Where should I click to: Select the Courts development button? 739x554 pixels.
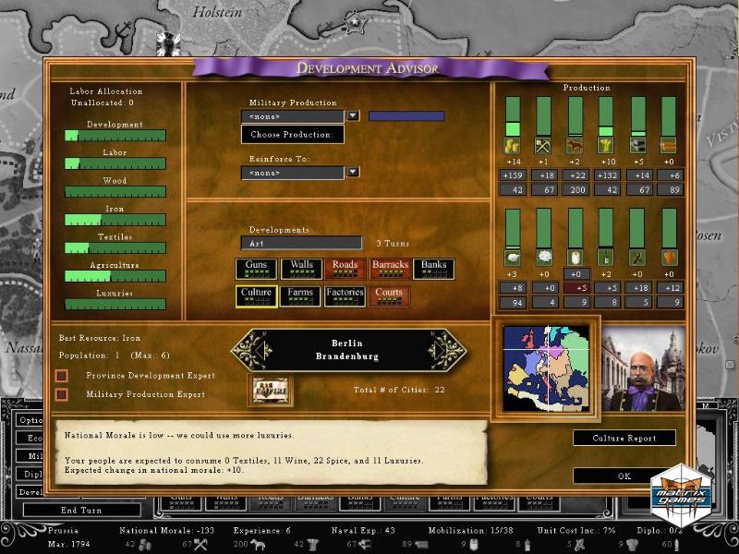[389, 296]
